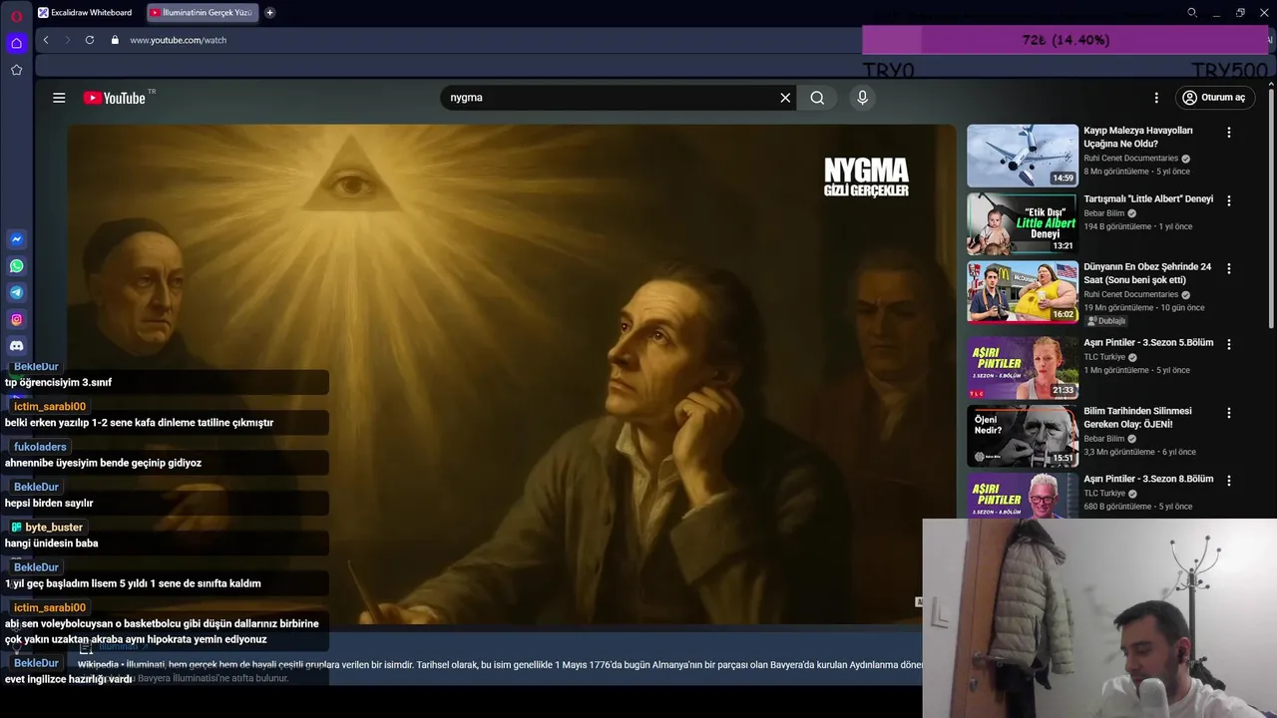The width and height of the screenshot is (1277, 718).
Task: Click chat message 'hepsi birden sayılır'
Action: coord(49,504)
